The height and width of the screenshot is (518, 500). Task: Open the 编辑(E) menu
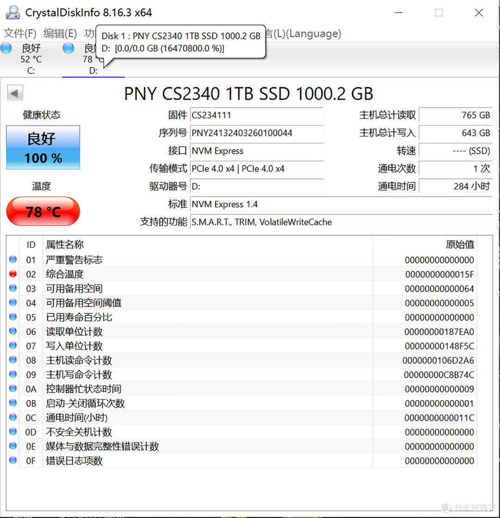(x=59, y=33)
